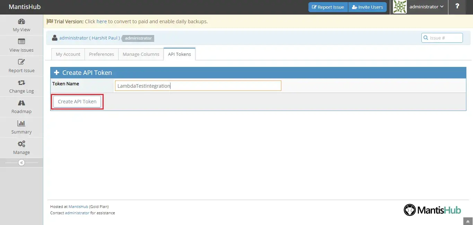473x225 pixels.
Task: Switch to the Preferences tab
Action: click(101, 54)
